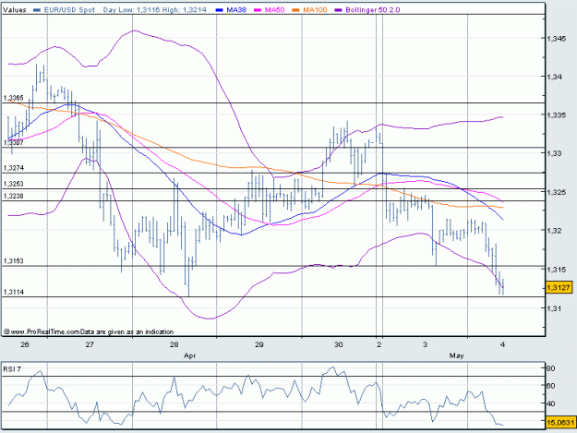Click the Day Low 1,3116 High 1,3214 text
This screenshot has width=577, height=433.
(154, 10)
